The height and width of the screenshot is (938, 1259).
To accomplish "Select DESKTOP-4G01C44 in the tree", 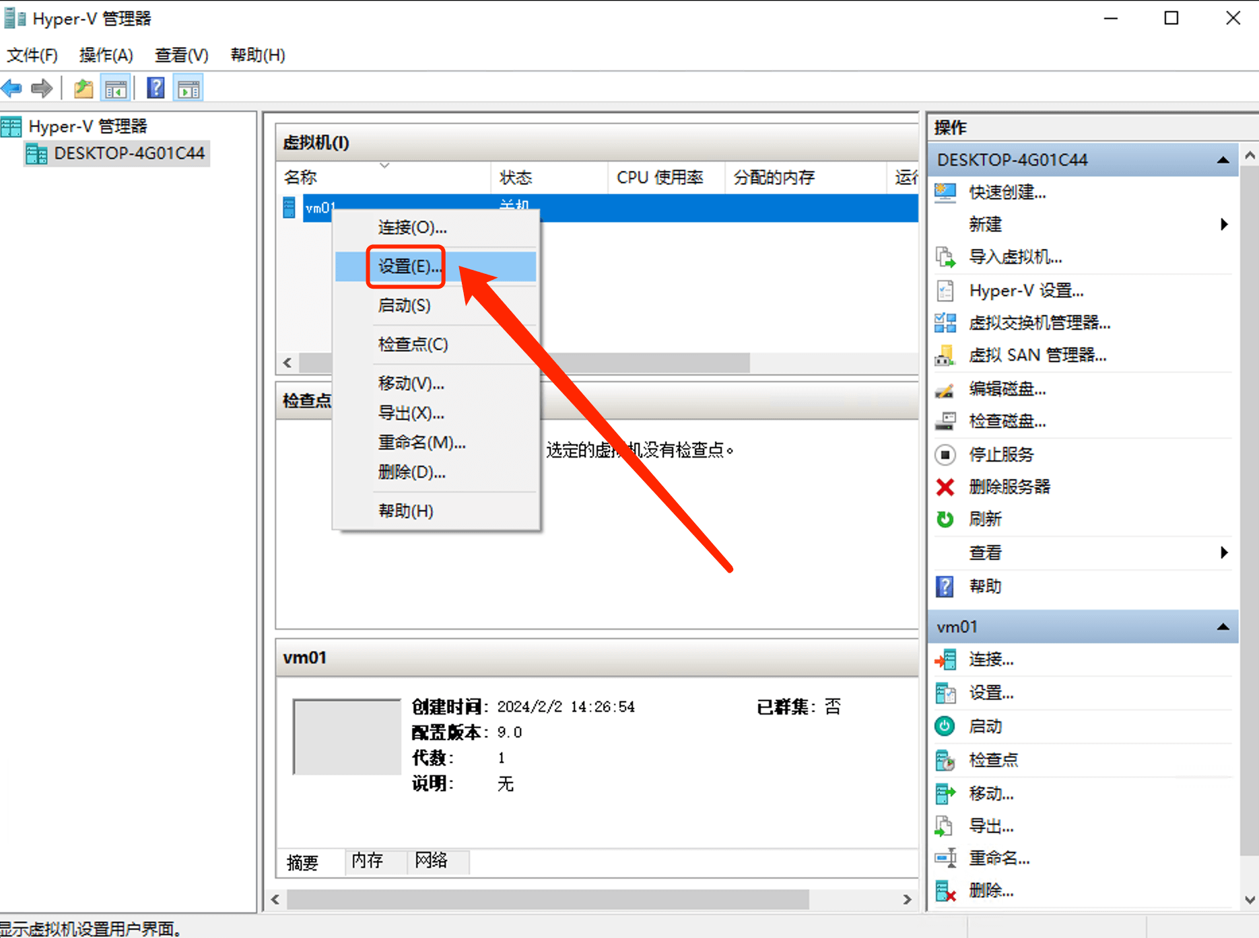I will pyautogui.click(x=117, y=153).
